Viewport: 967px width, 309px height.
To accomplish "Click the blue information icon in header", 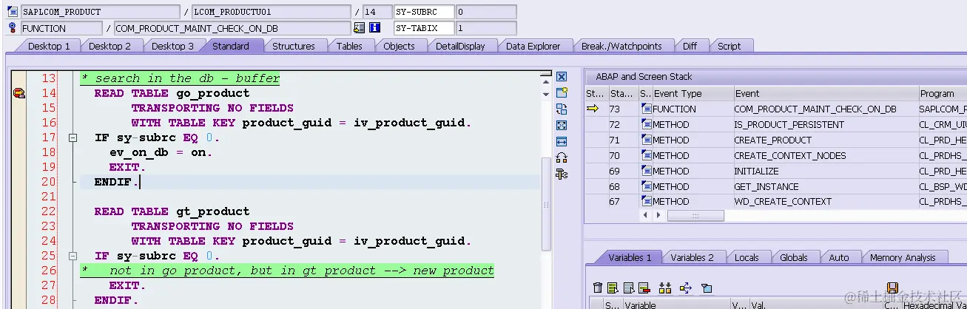I will click(374, 28).
